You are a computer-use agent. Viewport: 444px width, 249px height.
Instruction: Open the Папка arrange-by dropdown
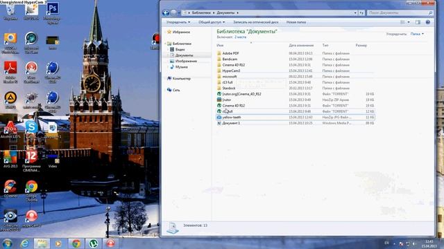[x=417, y=34]
